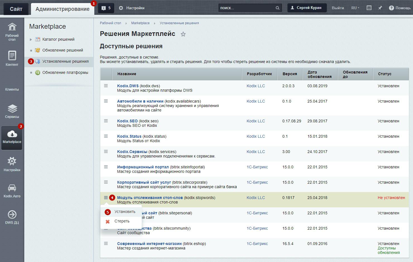The image size is (413, 262).
Task: Open row menu for Модуль отслеживания стоп-слов
Action: pyautogui.click(x=106, y=198)
